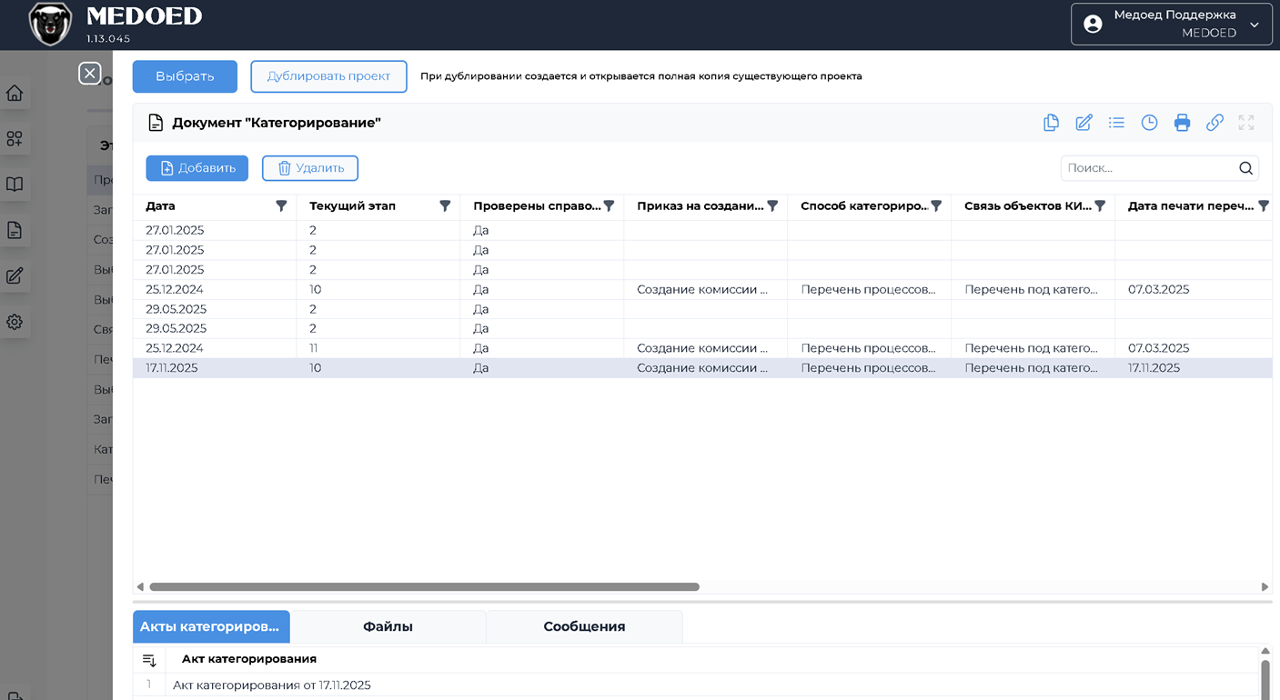Click the copy document icon in header
1280x700 pixels.
click(1051, 123)
